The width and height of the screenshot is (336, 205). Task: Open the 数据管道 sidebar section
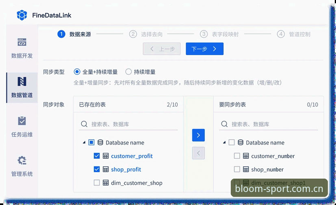tap(22, 88)
